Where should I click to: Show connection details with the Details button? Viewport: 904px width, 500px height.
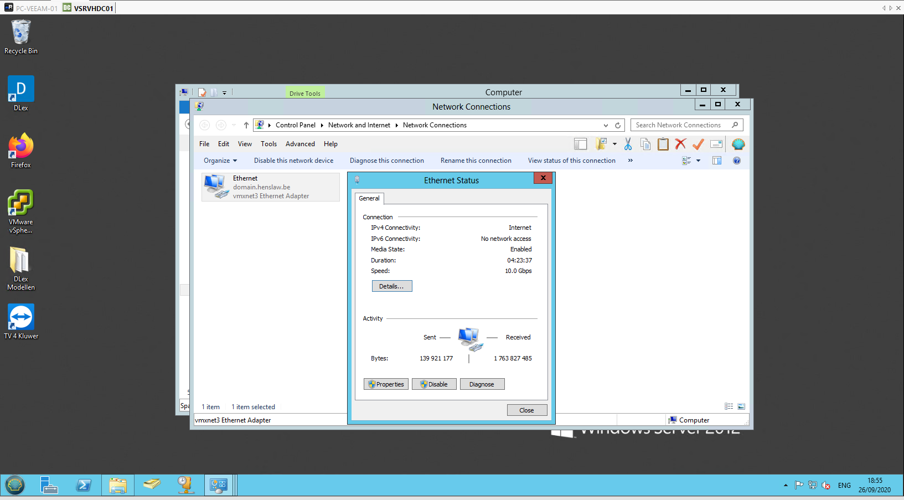click(x=391, y=286)
